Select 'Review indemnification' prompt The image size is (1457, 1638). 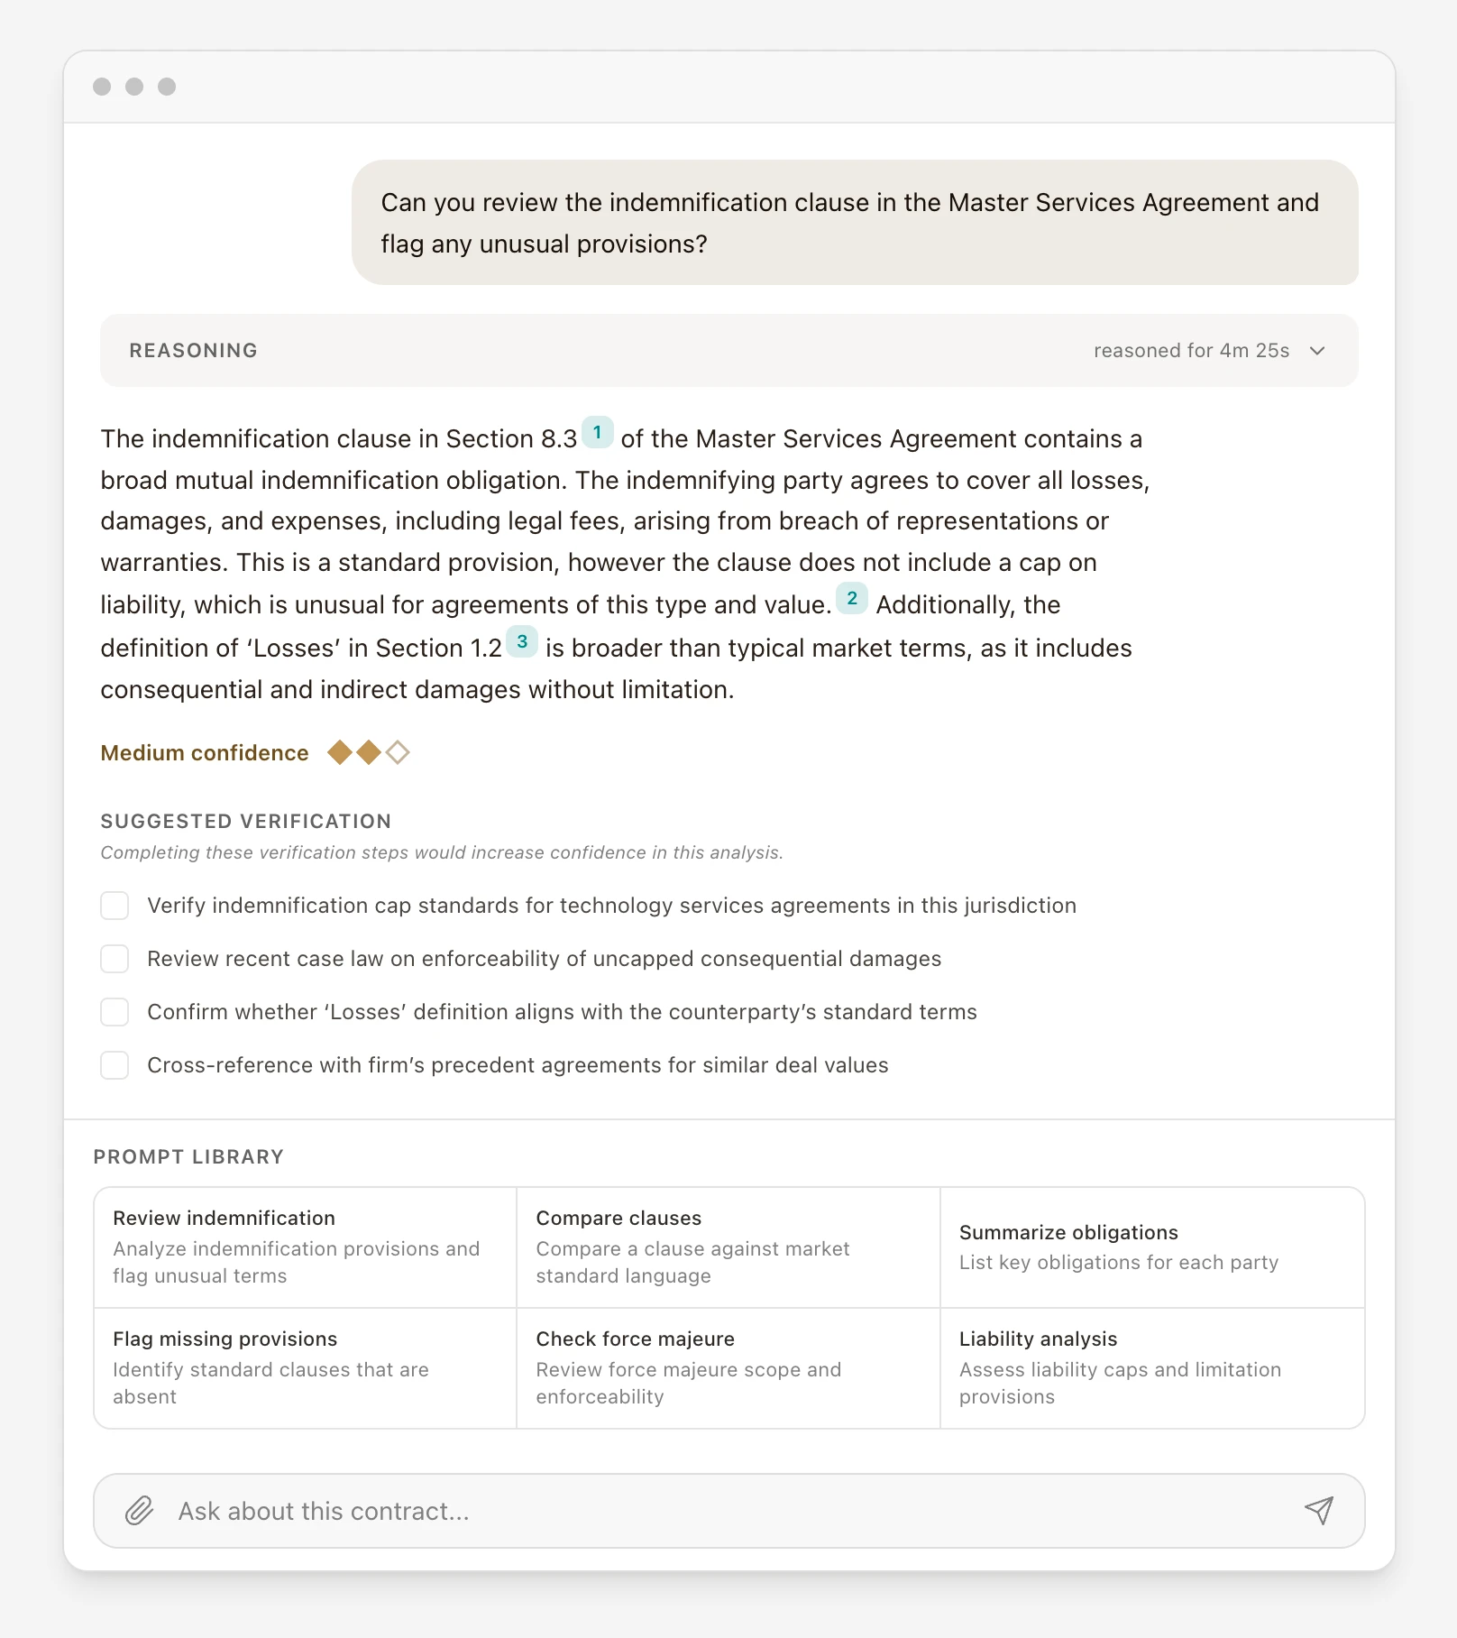(x=305, y=1247)
